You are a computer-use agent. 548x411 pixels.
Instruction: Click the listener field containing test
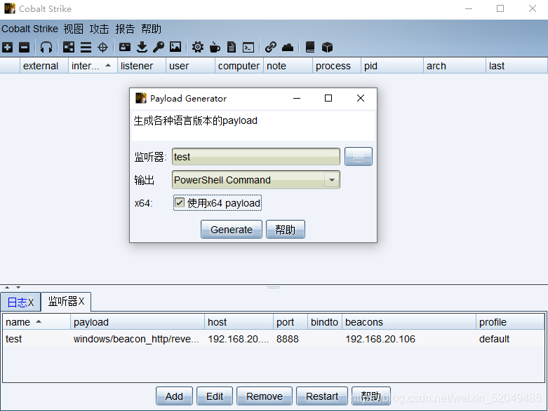[256, 157]
